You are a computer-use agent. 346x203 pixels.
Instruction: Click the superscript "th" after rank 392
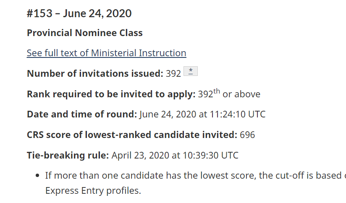pos(217,91)
